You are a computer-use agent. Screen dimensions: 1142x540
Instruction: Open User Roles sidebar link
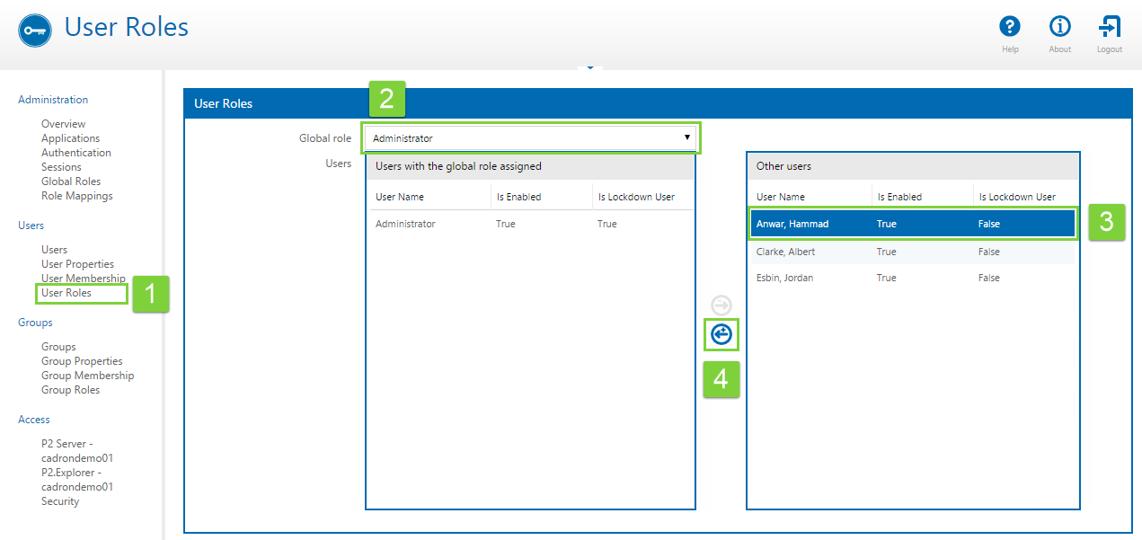point(66,293)
